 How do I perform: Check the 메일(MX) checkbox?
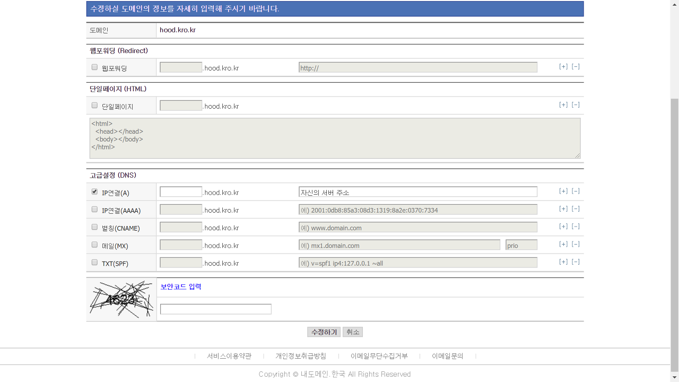pos(94,245)
